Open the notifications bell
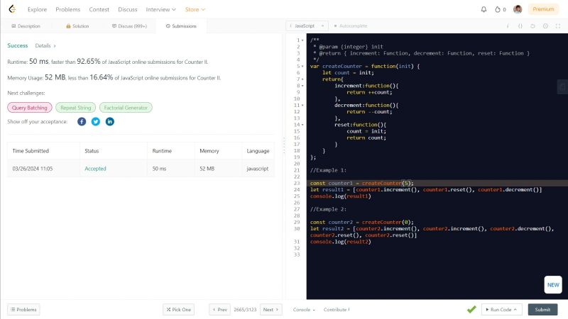This screenshot has width=568, height=319. click(484, 9)
